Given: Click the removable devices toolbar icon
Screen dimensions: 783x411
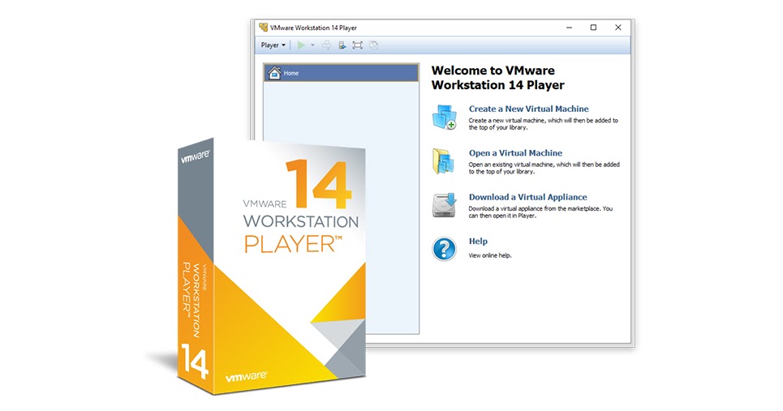Looking at the screenshot, I should 342,45.
